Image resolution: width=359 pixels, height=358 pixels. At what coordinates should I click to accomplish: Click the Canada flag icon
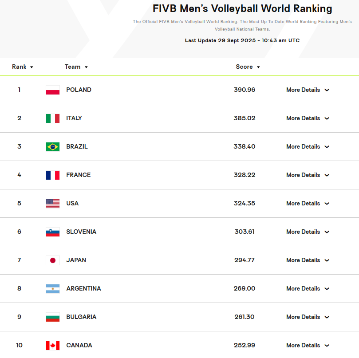(52, 346)
